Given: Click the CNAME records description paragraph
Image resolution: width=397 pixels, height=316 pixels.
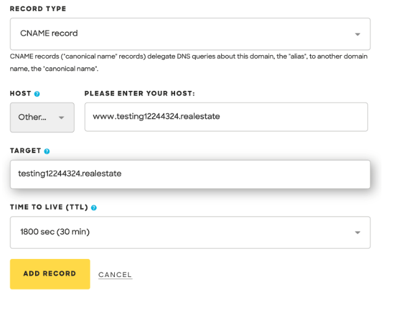Looking at the screenshot, I should click(x=188, y=62).
